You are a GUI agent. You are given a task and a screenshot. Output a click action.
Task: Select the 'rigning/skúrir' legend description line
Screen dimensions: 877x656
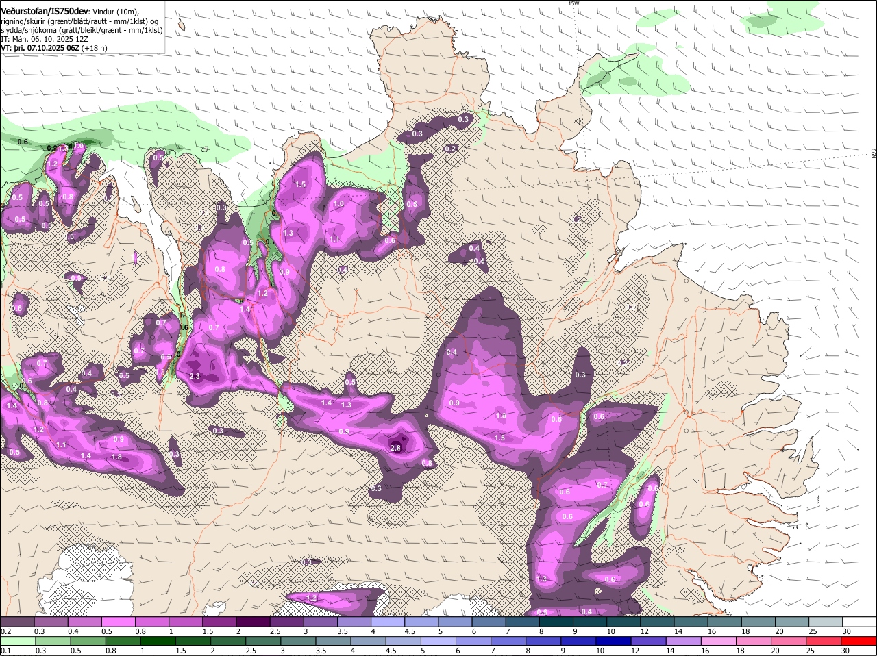coord(79,21)
